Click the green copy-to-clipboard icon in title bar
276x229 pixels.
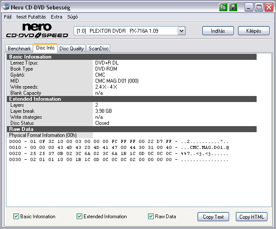coord(223,7)
